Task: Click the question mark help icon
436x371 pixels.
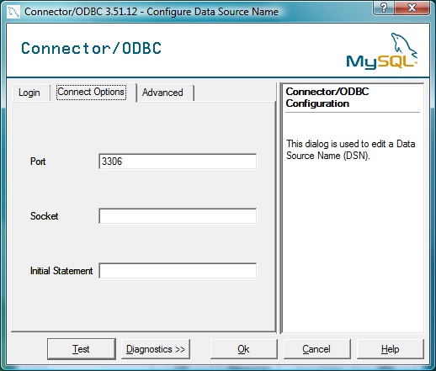Action: 384,8
